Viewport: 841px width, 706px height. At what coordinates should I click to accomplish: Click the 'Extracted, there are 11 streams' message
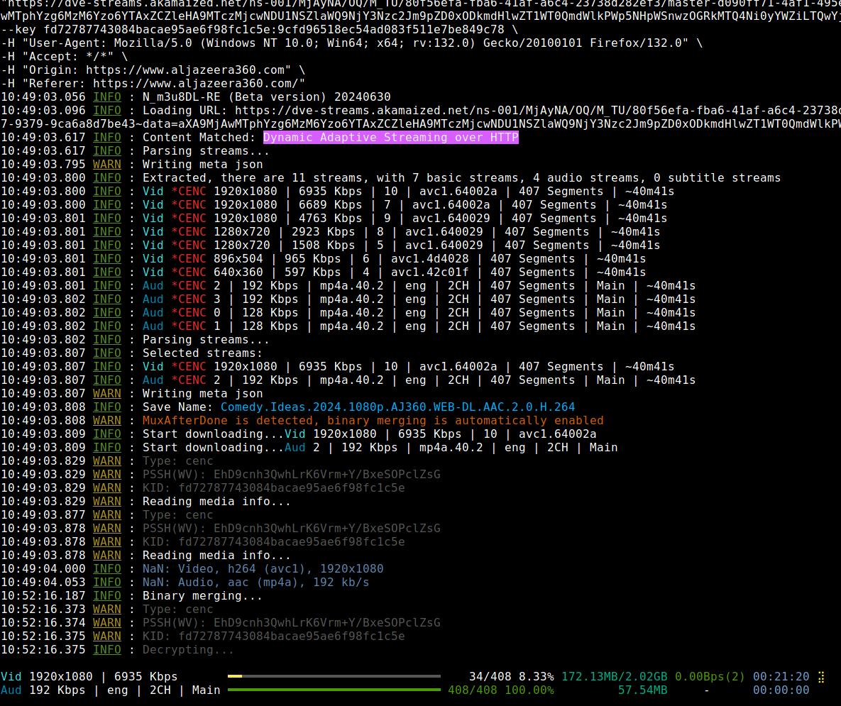tap(462, 178)
